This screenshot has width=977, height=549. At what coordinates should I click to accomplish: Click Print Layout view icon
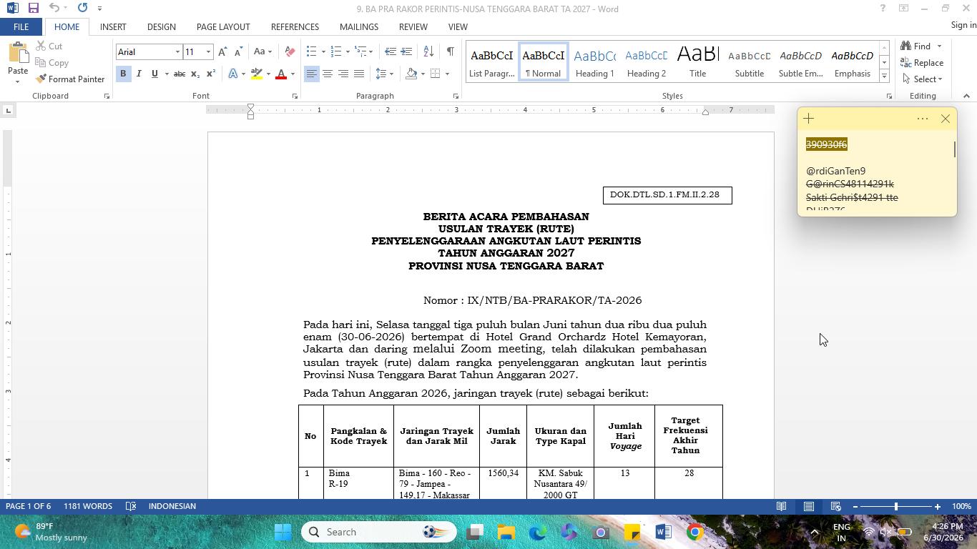[x=809, y=506]
